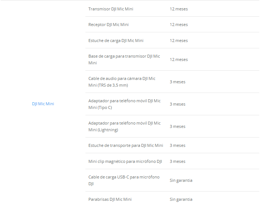
Task: Click the 12 meses value for Receptor
Action: (x=179, y=25)
